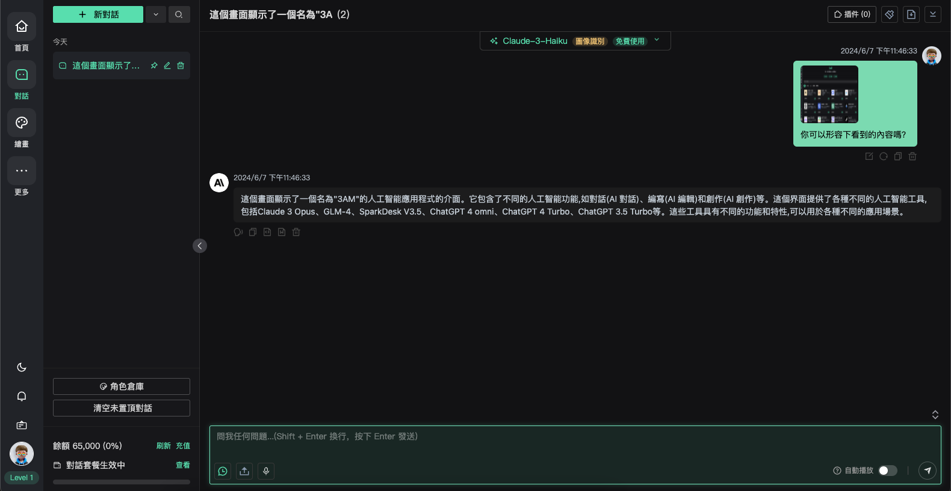
Task: Click the 對話套餐生效中 status text
Action: pyautogui.click(x=95, y=465)
